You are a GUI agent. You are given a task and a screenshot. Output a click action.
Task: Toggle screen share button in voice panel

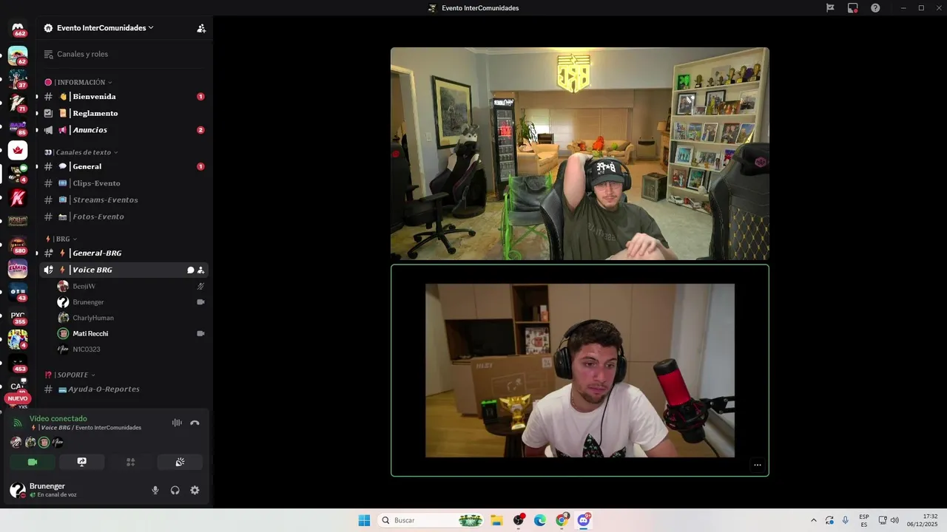click(82, 462)
